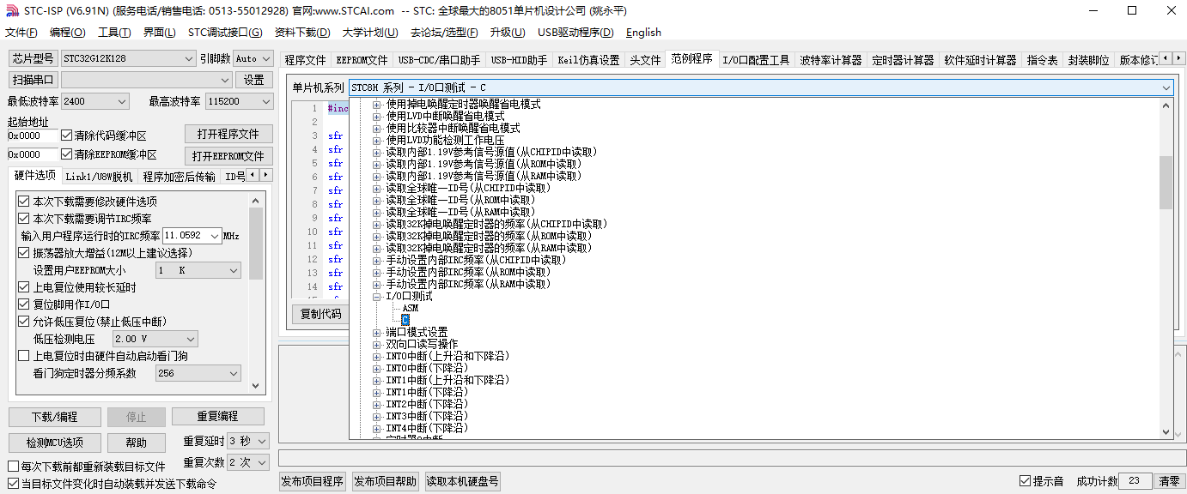This screenshot has height=494, width=1187.
Task: Open the 低压检测电压 2.00 V dropdown
Action: click(x=155, y=339)
